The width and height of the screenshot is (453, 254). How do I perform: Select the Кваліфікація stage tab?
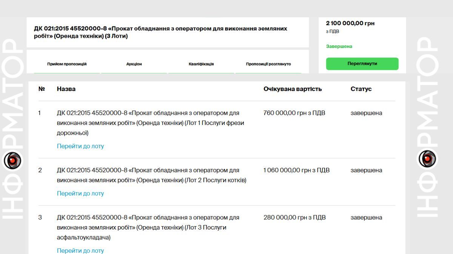click(201, 64)
